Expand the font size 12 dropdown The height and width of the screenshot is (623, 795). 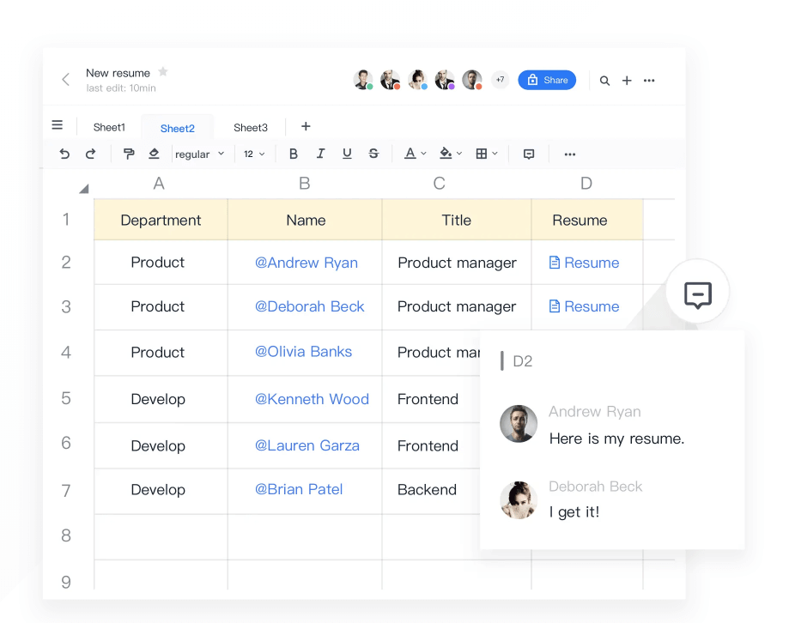[x=254, y=154]
